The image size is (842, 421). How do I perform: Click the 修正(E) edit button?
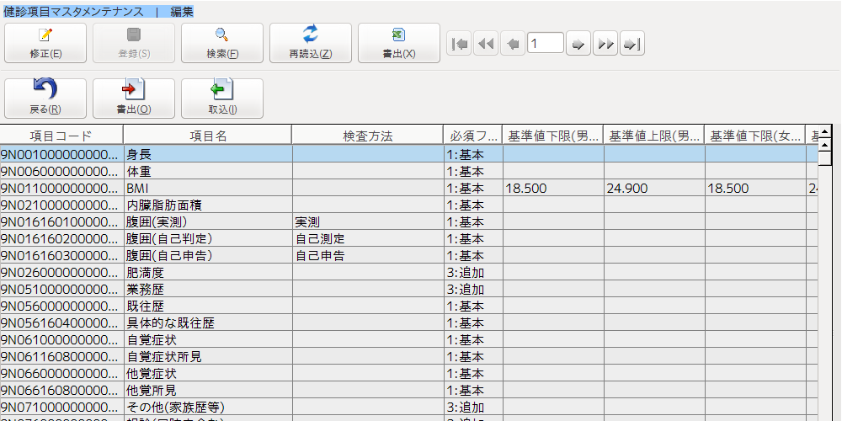point(45,43)
